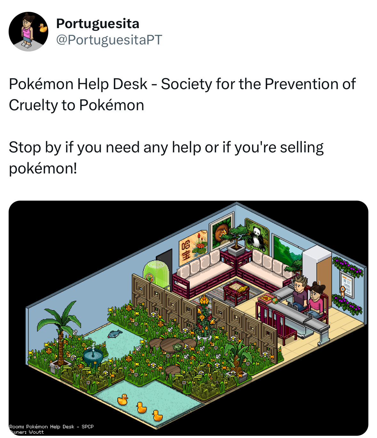The width and height of the screenshot is (377, 438).
Task: Click the Portuguesita display name
Action: [x=98, y=24]
